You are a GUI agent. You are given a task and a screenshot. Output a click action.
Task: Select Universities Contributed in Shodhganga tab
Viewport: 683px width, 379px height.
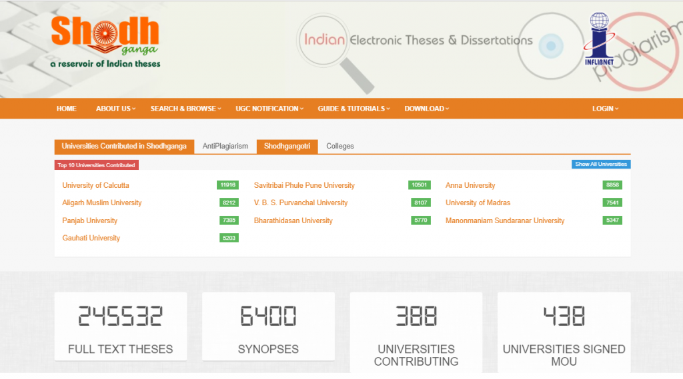pyautogui.click(x=124, y=146)
